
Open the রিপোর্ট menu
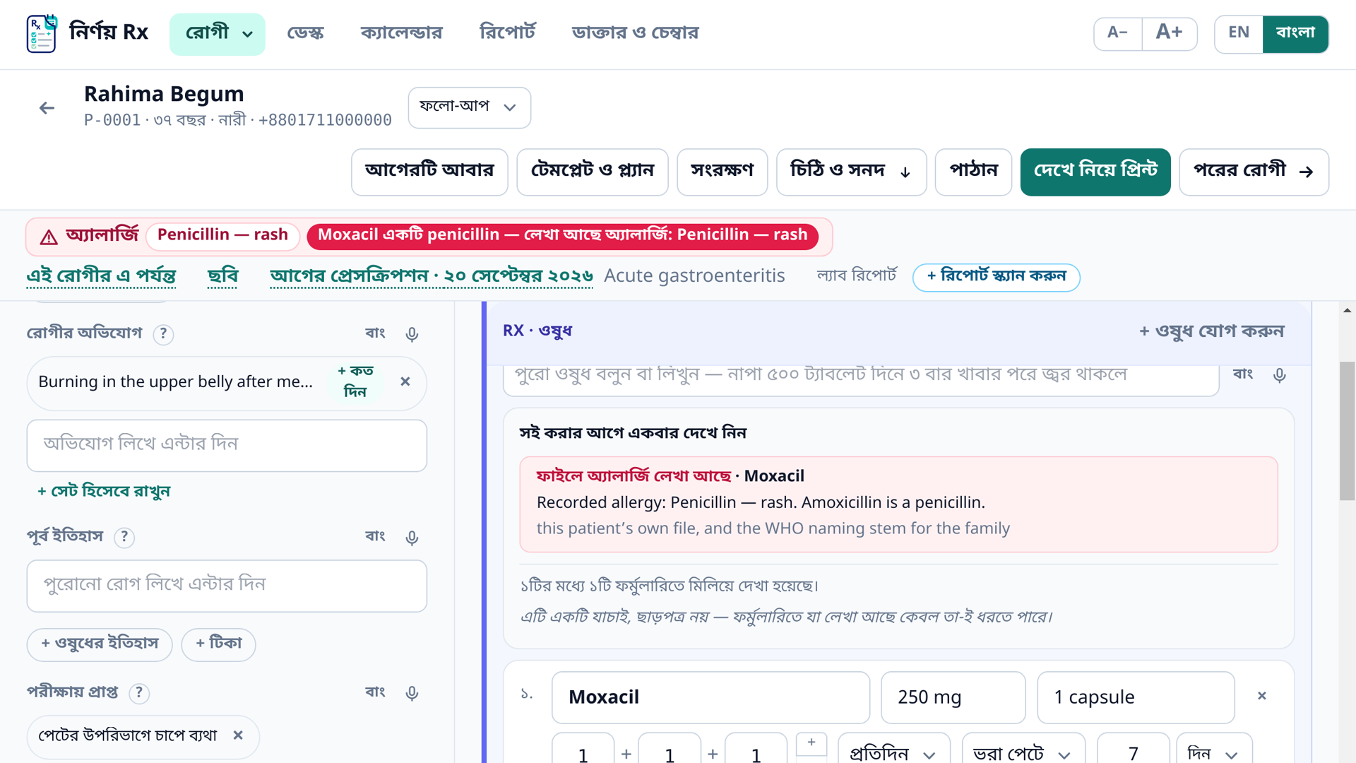(507, 32)
